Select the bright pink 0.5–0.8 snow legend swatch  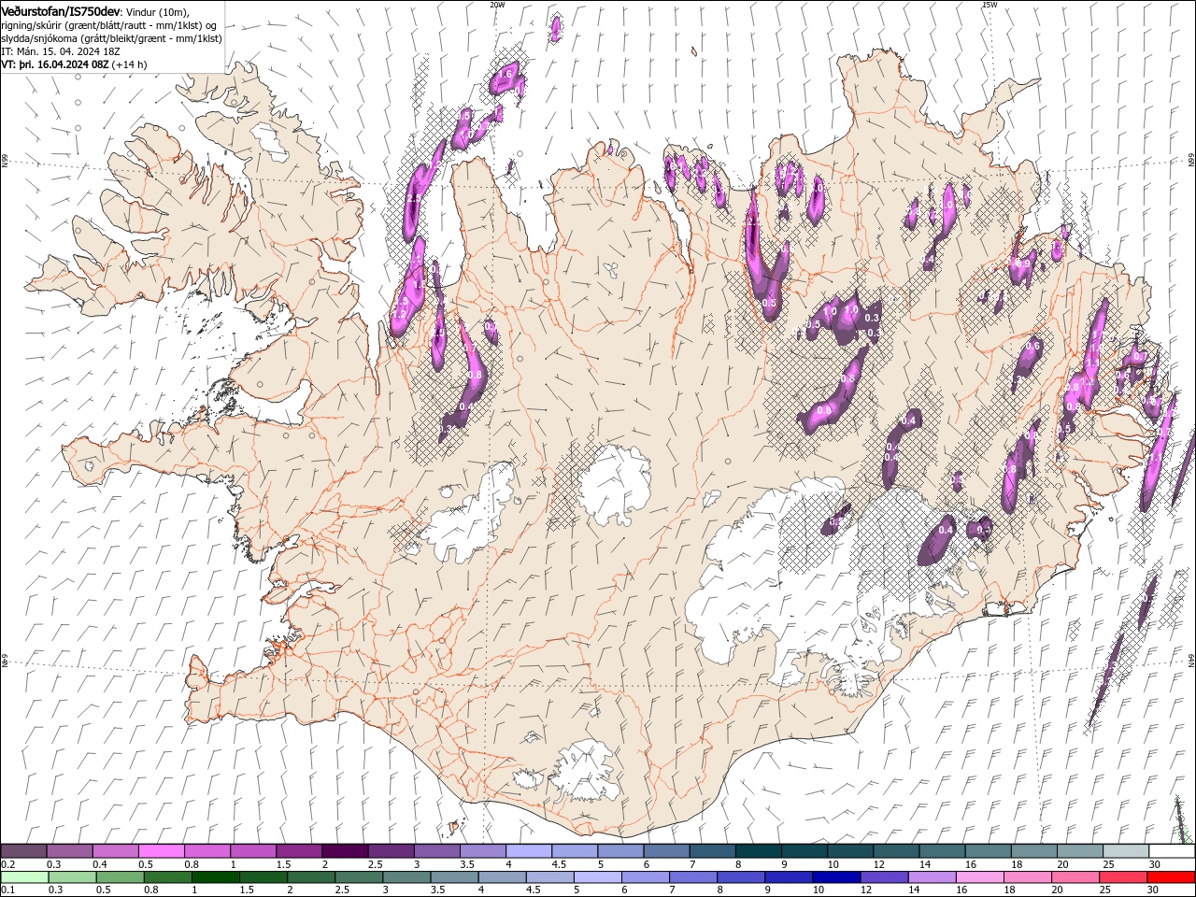pyautogui.click(x=161, y=851)
